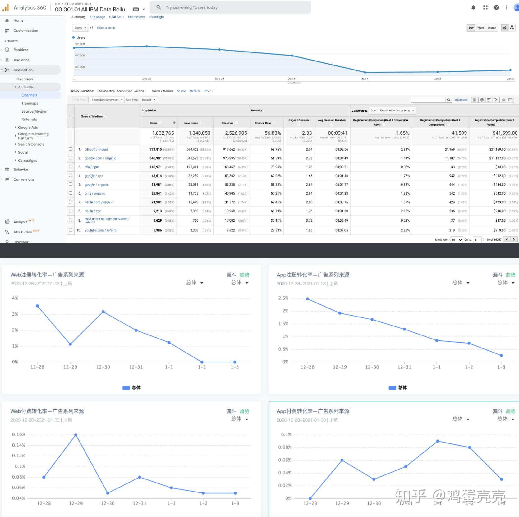Select the Month time granularity
This screenshot has height=517, width=519.
coord(492,28)
